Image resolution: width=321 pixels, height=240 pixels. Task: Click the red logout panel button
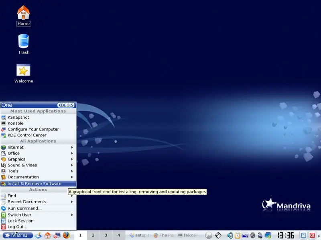click(x=312, y=235)
